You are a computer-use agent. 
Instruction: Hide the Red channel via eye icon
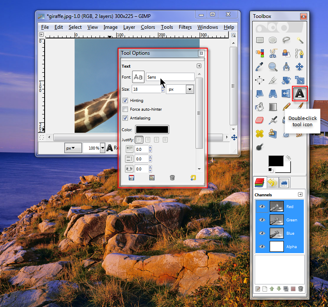point(262,206)
